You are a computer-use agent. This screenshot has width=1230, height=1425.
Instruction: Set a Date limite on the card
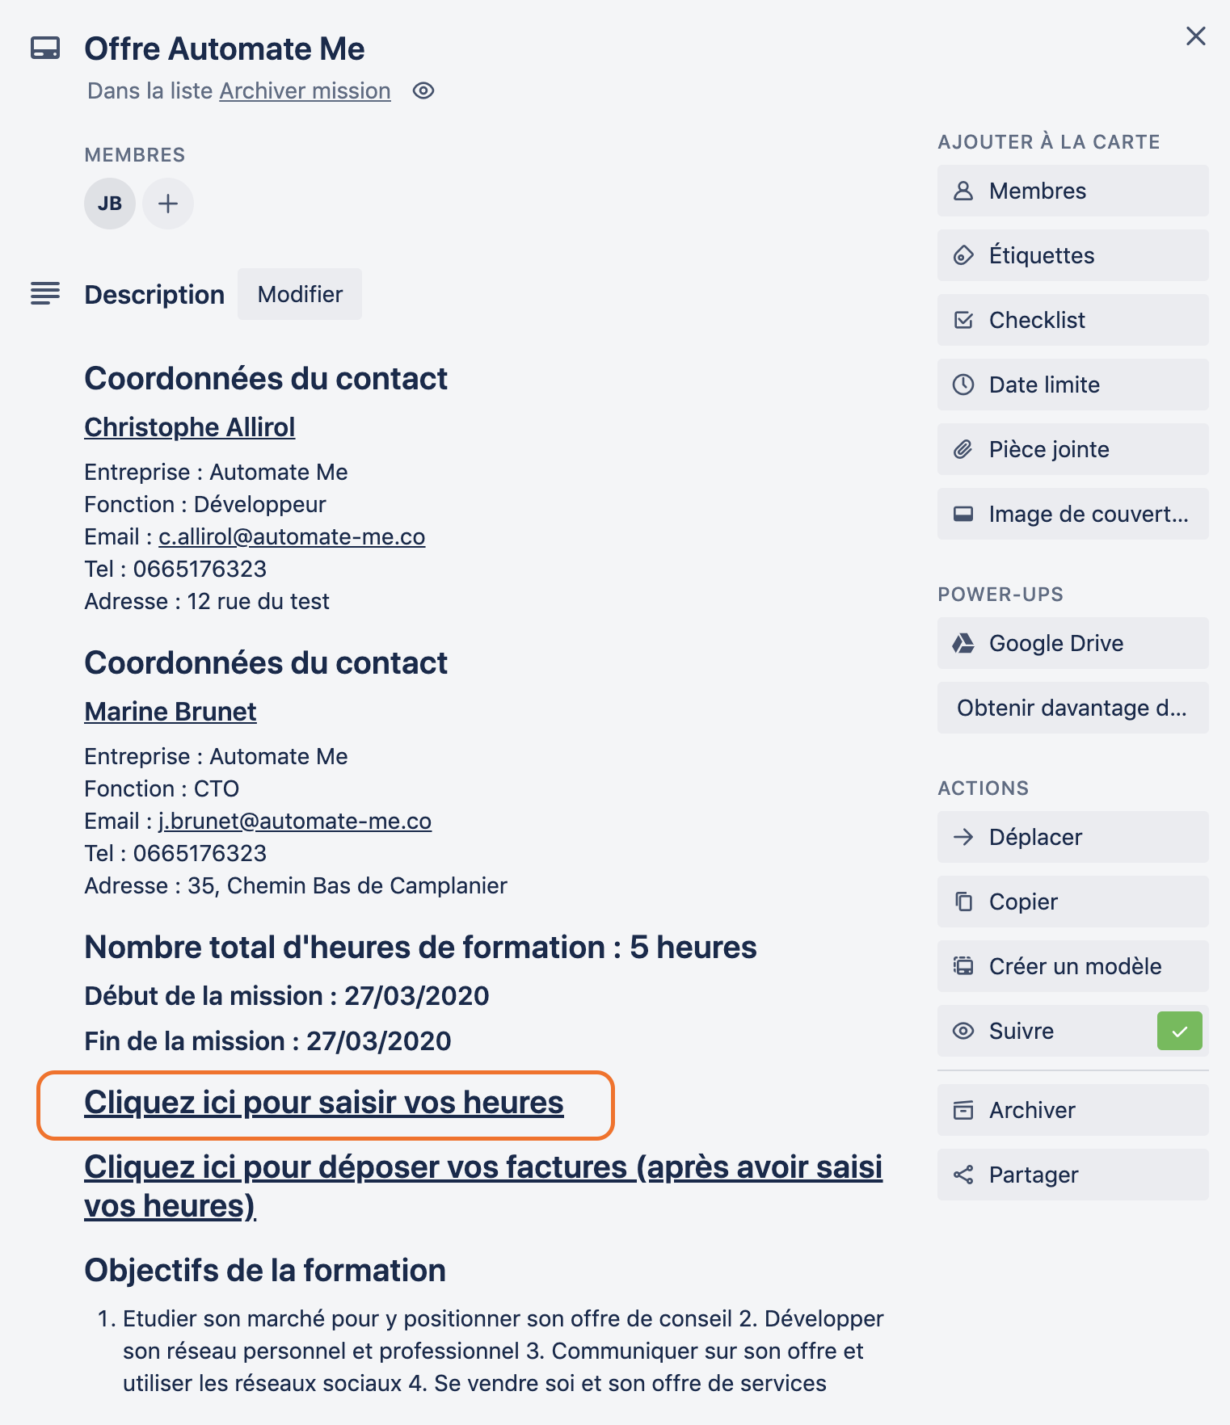click(x=1072, y=385)
